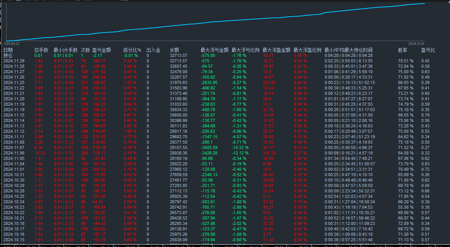This screenshot has height=247, width=450.
Task: Select the 2024.11.28 date cell
Action: pos(14,66)
